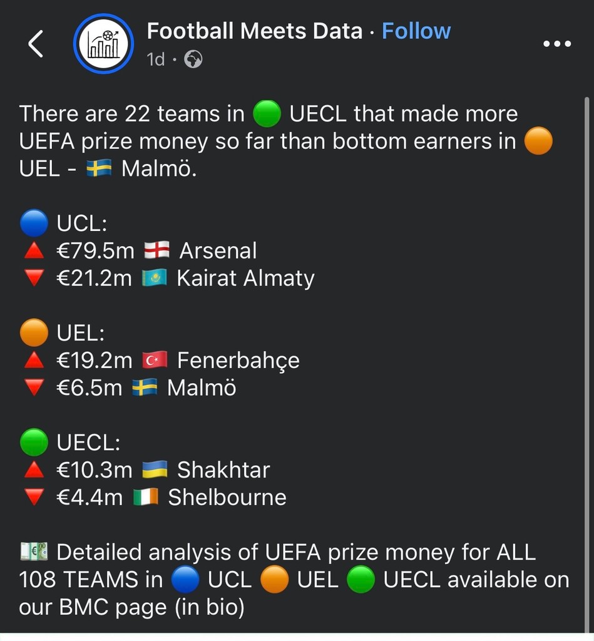Tap the orange circle beside UEL heading
The height and width of the screenshot is (641, 594).
(x=34, y=332)
